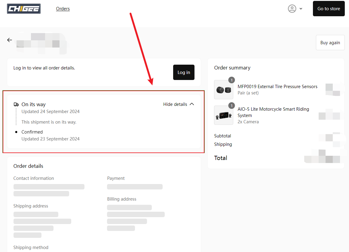
Task: Click the delivery truck status icon
Action: (x=16, y=105)
